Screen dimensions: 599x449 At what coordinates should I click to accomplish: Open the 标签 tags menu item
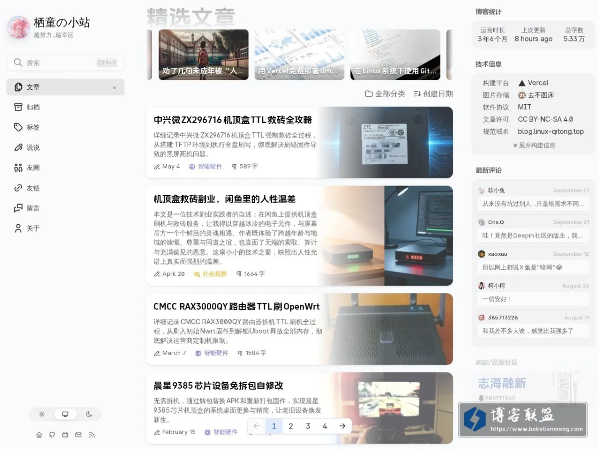coord(65,127)
